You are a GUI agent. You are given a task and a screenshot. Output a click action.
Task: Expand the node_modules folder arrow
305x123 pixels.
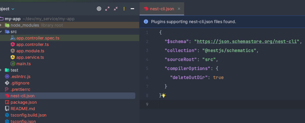(x=1, y=25)
